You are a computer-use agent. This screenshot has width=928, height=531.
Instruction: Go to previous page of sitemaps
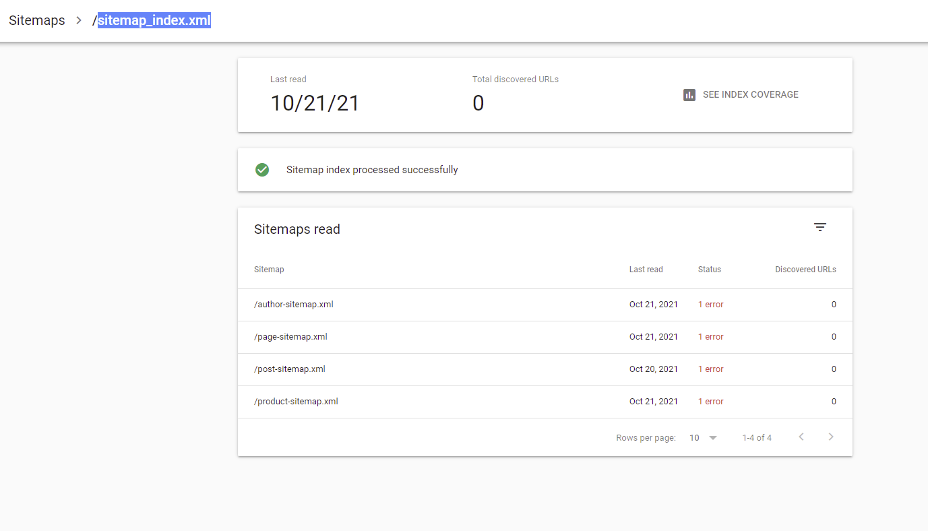click(x=801, y=437)
